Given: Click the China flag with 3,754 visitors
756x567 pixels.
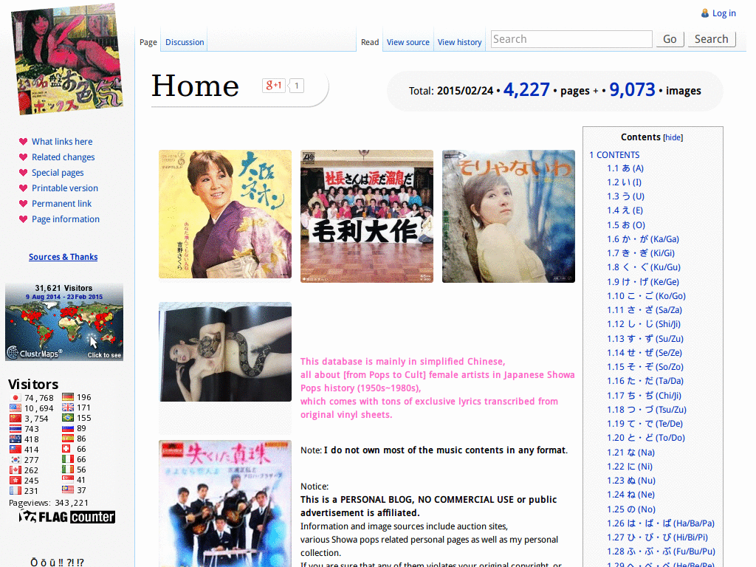Looking at the screenshot, I should [16, 418].
